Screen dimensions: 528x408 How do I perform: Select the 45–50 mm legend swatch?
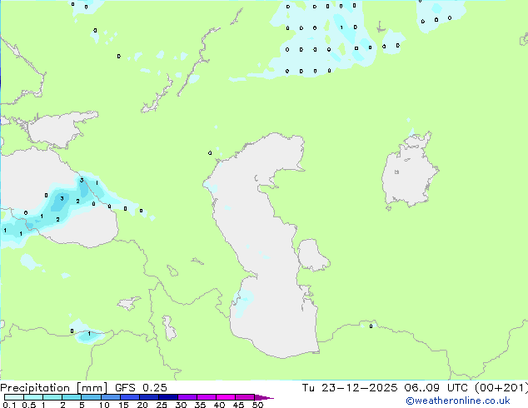245,397
